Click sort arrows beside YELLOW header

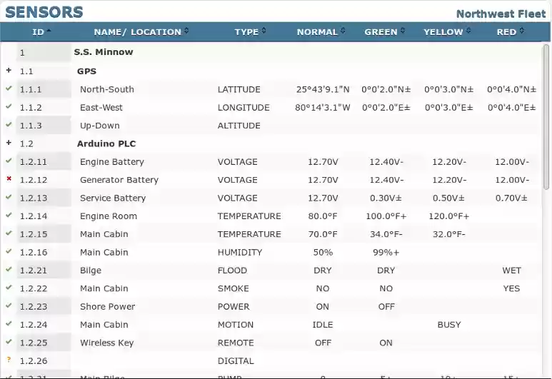pos(468,31)
